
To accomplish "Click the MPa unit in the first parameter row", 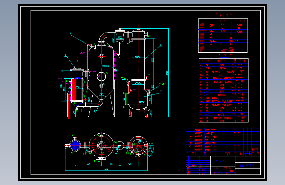I will [212, 25].
